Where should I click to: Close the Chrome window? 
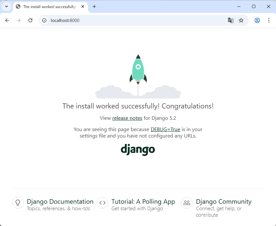coord(269,6)
